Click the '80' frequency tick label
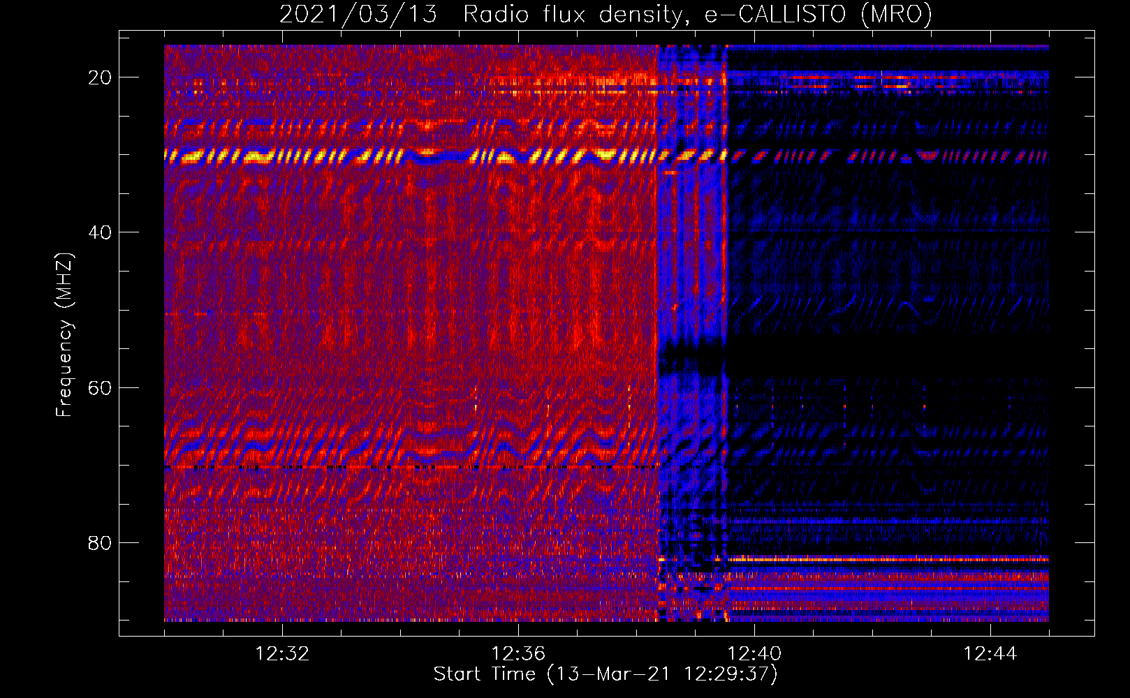The width and height of the screenshot is (1130, 698). coord(100,543)
